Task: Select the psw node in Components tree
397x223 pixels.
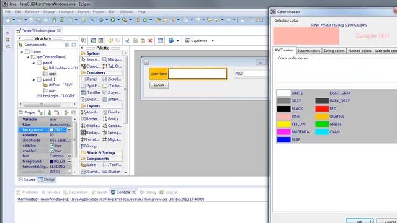Action: click(50, 90)
